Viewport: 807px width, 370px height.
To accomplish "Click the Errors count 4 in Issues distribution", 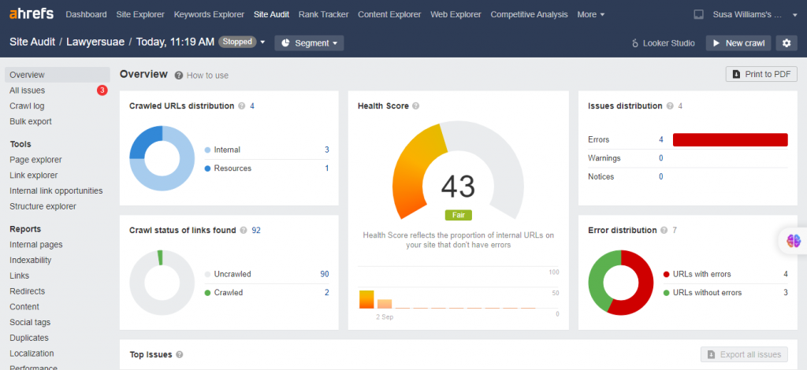I will (661, 139).
